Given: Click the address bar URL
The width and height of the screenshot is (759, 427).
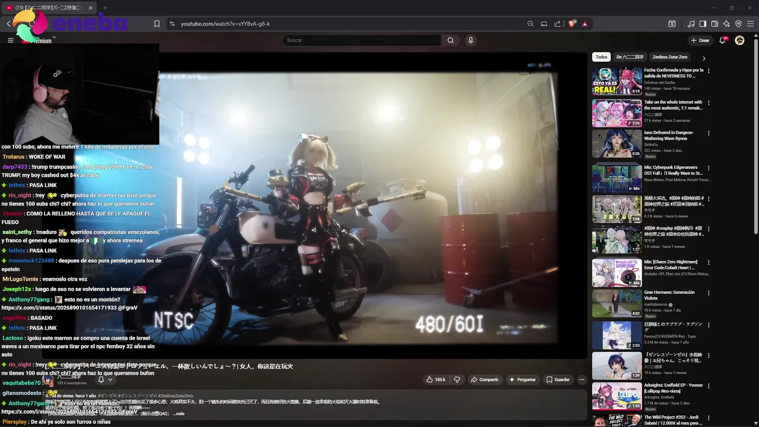Looking at the screenshot, I should click(225, 24).
